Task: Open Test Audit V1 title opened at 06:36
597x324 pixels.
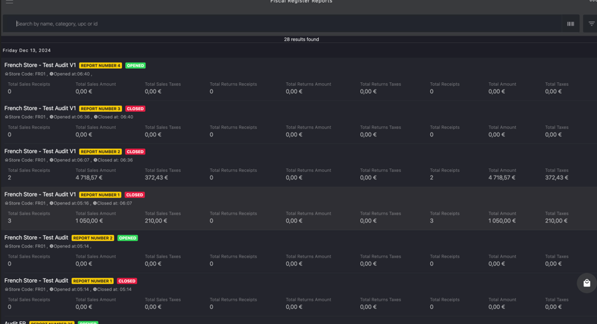Action: click(40, 108)
